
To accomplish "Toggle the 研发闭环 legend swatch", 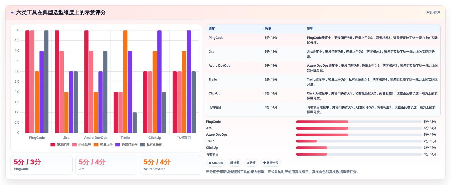I will (53, 145).
